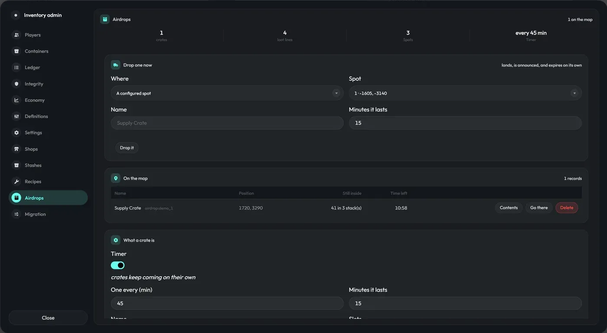Viewport: 607px width, 333px height.
Task: Switch to the Economy section
Action: [x=48, y=100]
